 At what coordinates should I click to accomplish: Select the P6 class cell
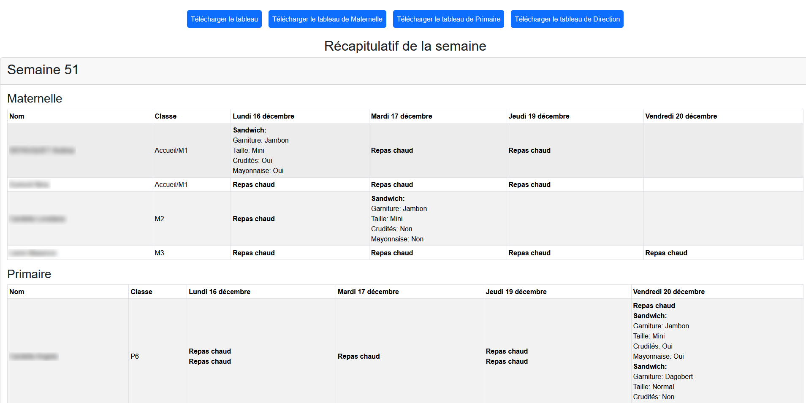[135, 357]
